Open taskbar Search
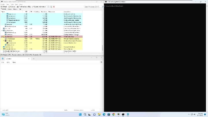The height and width of the screenshot is (117, 208). pyautogui.click(x=85, y=114)
